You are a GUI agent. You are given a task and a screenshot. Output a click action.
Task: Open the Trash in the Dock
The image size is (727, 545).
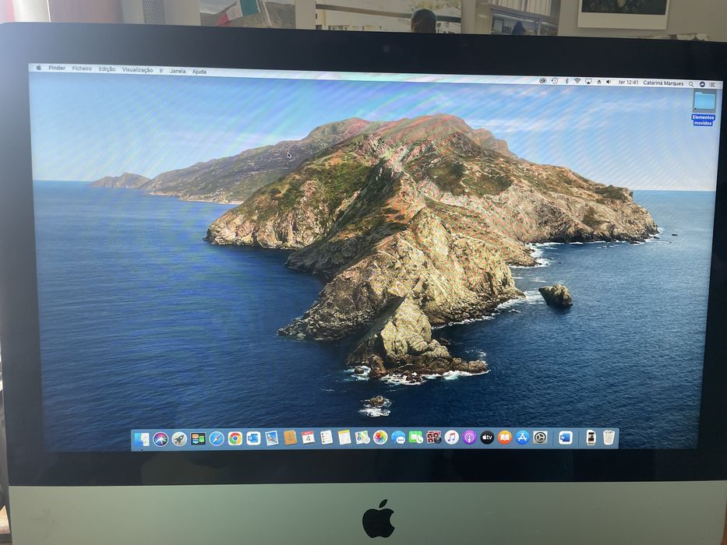click(x=609, y=438)
